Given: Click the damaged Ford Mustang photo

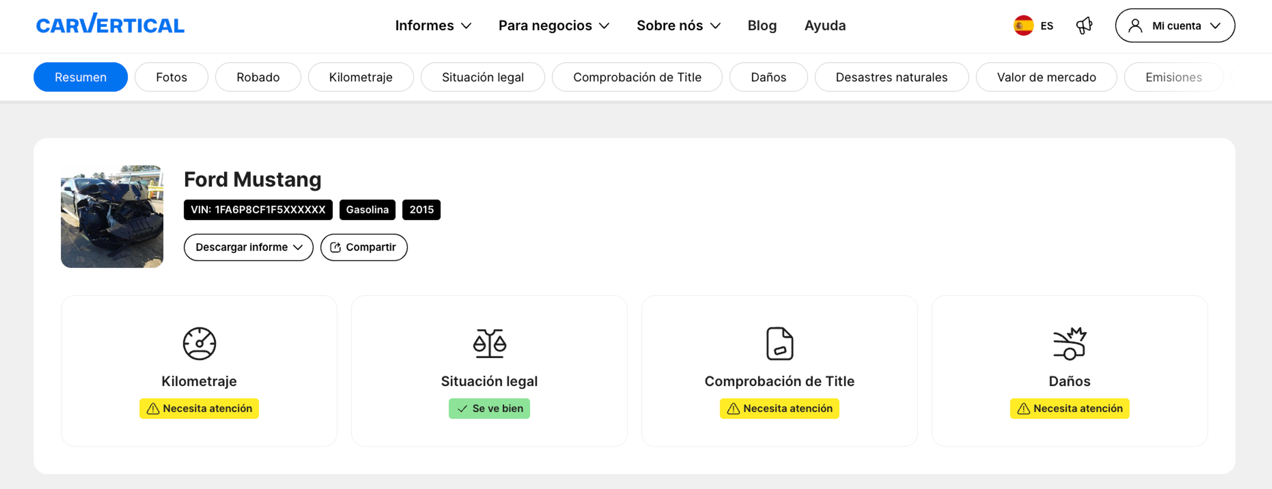Looking at the screenshot, I should tap(112, 216).
